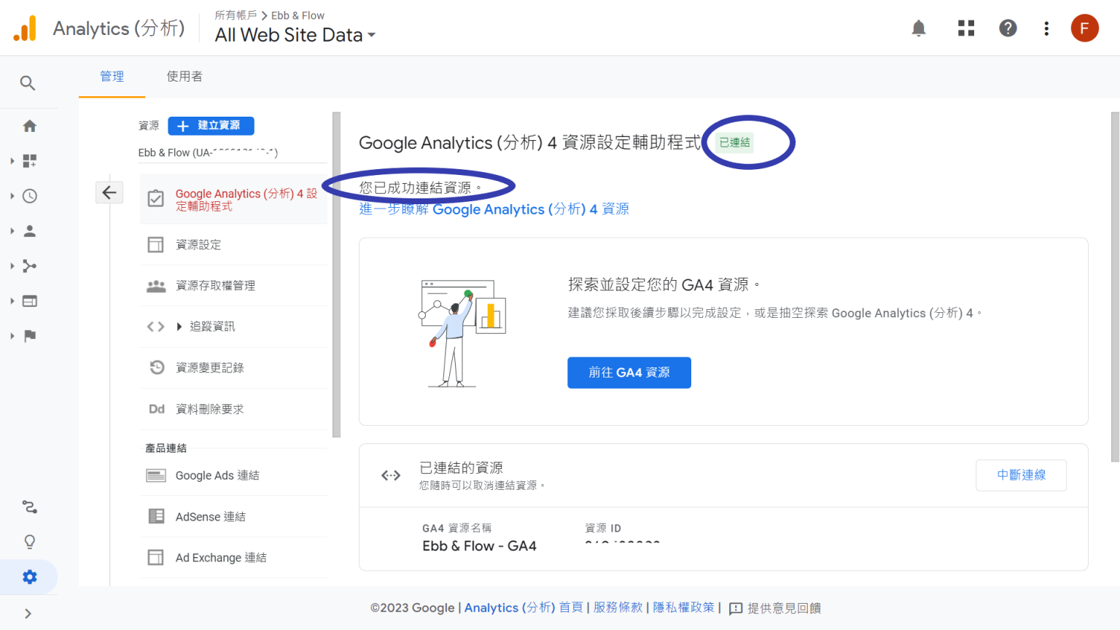This screenshot has height=630, width=1120.
Task: Open the Behavior window icon
Action: click(x=30, y=301)
